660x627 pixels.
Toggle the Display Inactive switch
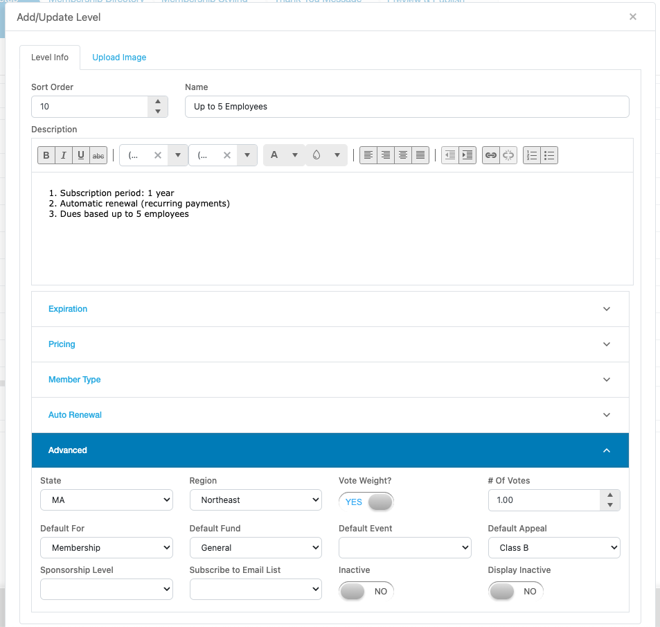516,591
